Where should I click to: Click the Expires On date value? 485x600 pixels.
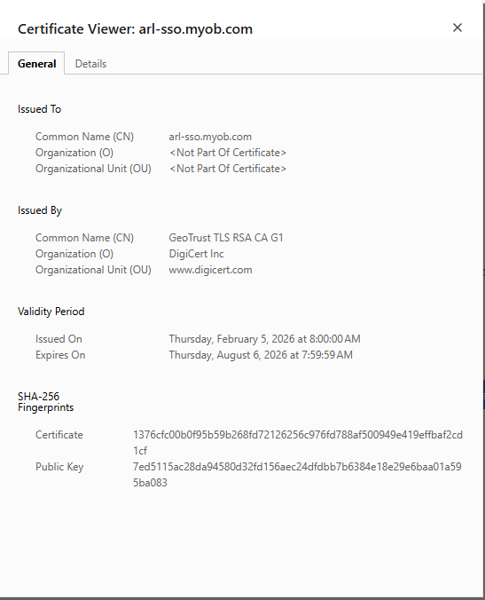point(261,355)
